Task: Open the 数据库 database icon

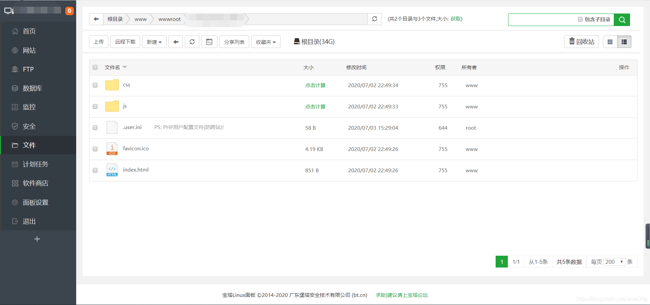Action: click(15, 88)
